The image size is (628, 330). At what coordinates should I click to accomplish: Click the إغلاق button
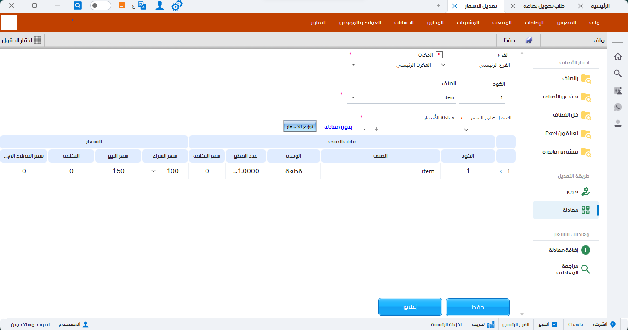(410, 307)
